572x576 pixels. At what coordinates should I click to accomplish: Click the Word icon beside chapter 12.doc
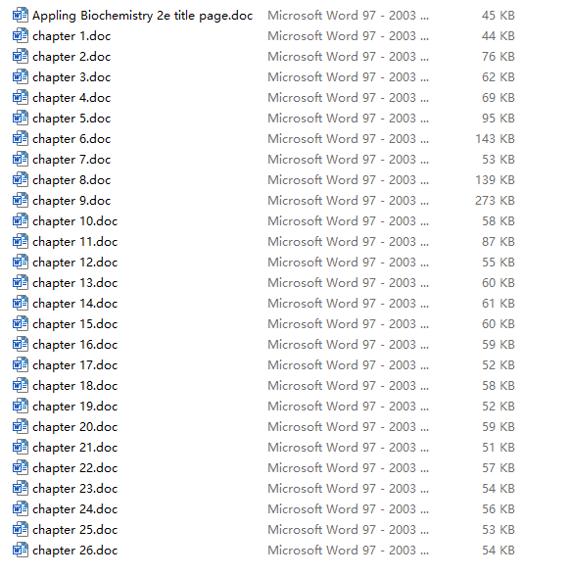[21, 262]
